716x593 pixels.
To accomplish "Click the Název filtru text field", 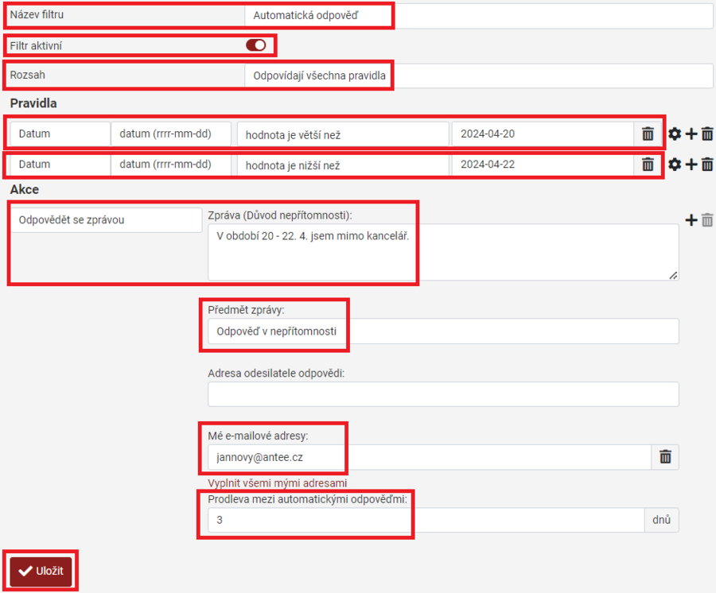I will pos(478,15).
